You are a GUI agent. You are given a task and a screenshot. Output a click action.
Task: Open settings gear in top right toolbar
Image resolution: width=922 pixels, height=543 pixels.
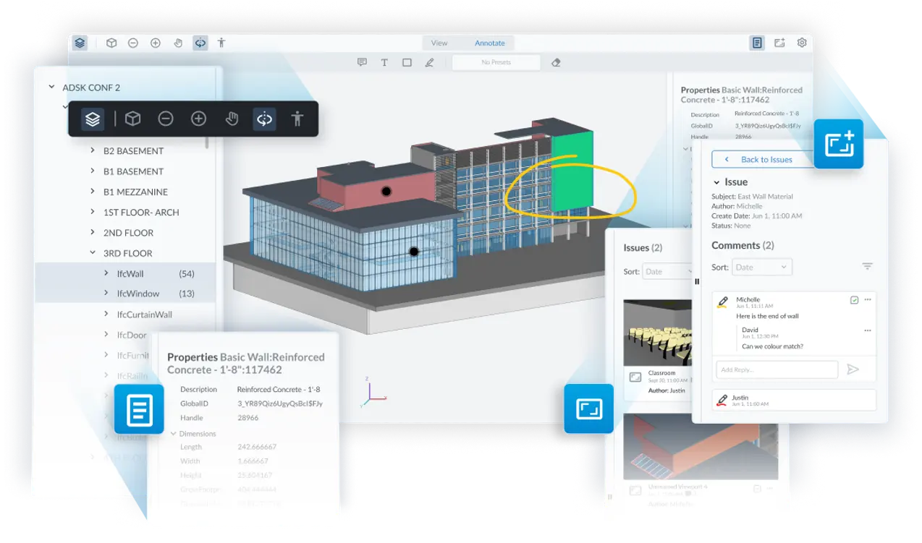pos(802,43)
